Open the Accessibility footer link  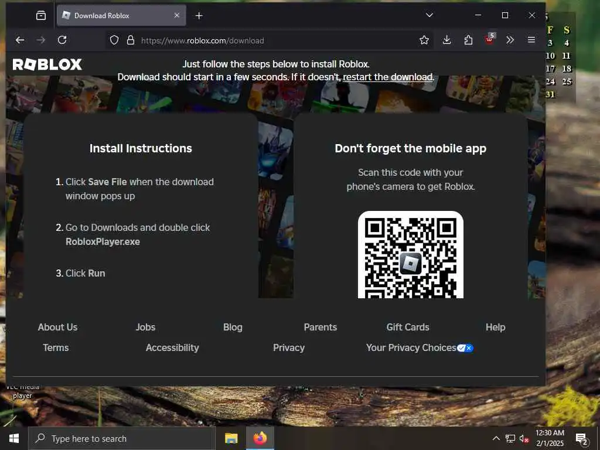coord(172,348)
